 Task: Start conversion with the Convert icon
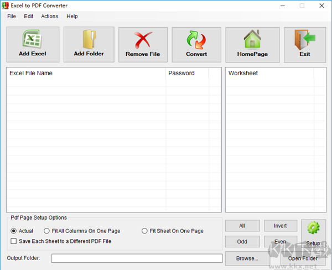tap(196, 40)
